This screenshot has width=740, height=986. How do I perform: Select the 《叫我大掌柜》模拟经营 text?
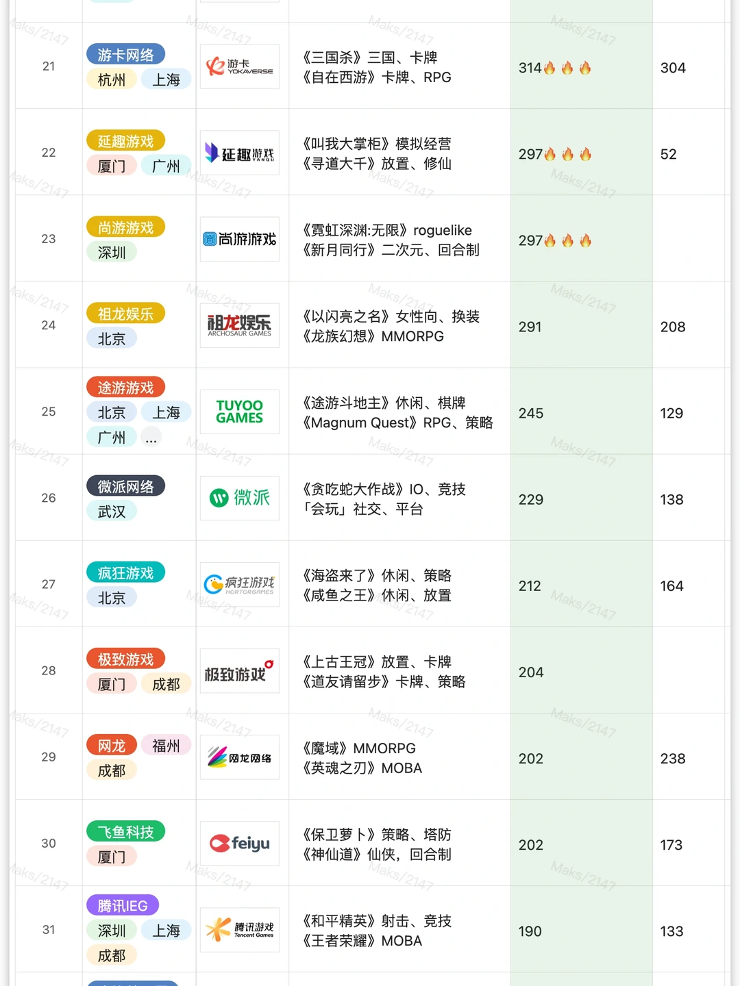click(x=377, y=144)
